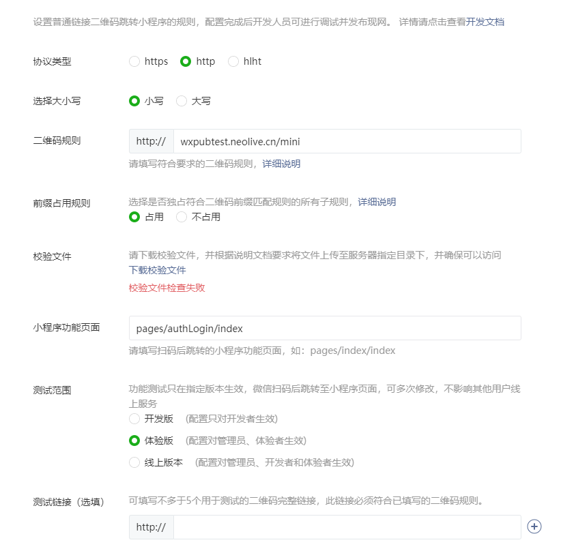Click the 前缀占用规则 label

pyautogui.click(x=61, y=203)
